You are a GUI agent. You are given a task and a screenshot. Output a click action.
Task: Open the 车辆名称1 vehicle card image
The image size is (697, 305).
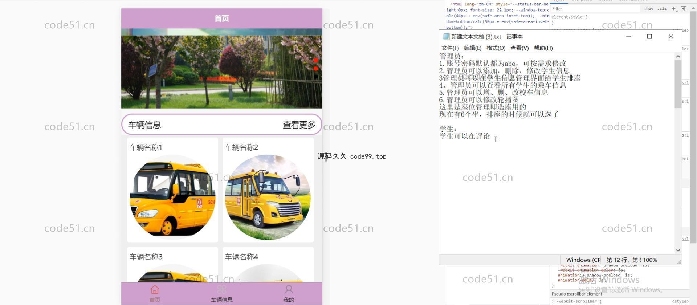[x=172, y=197]
